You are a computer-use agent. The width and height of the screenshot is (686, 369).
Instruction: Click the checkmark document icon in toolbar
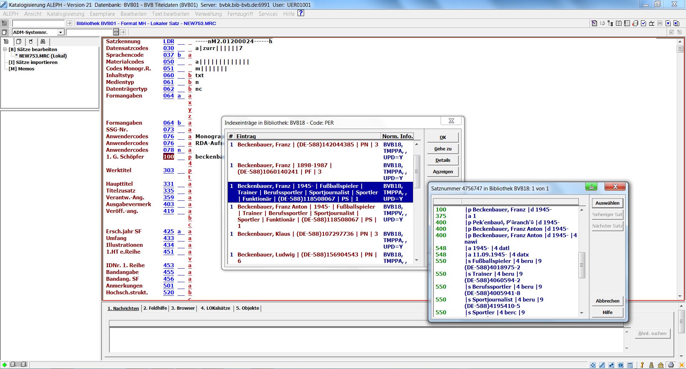click(x=643, y=23)
